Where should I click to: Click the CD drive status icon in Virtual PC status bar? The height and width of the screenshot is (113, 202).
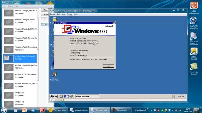[x=55, y=100]
